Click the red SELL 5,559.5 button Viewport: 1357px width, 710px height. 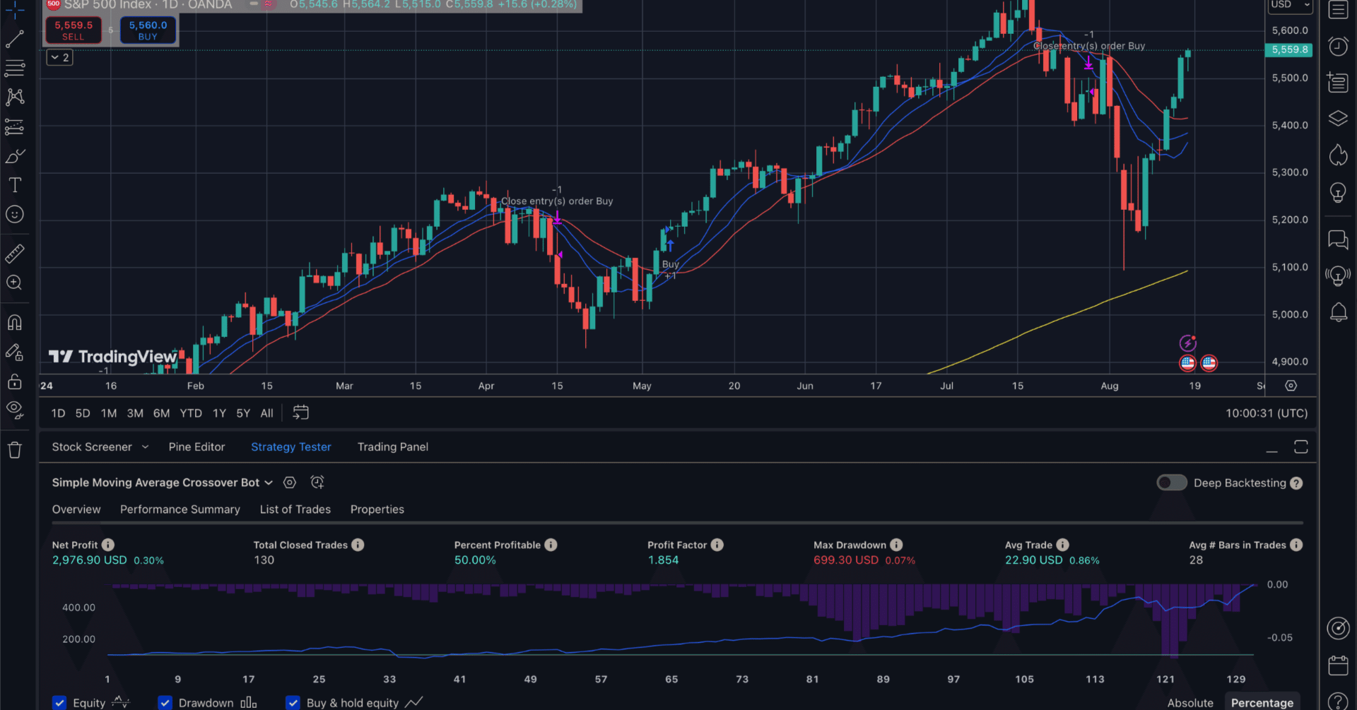[x=74, y=30]
